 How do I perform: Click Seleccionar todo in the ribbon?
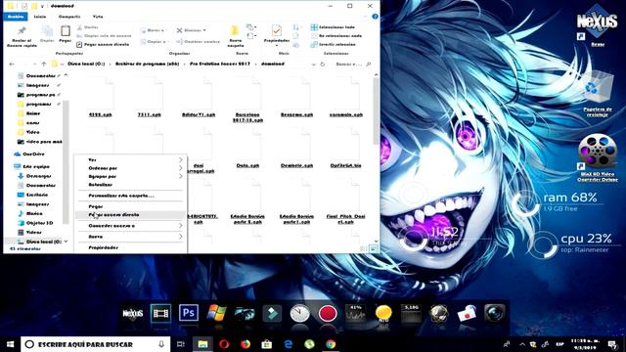333,27
